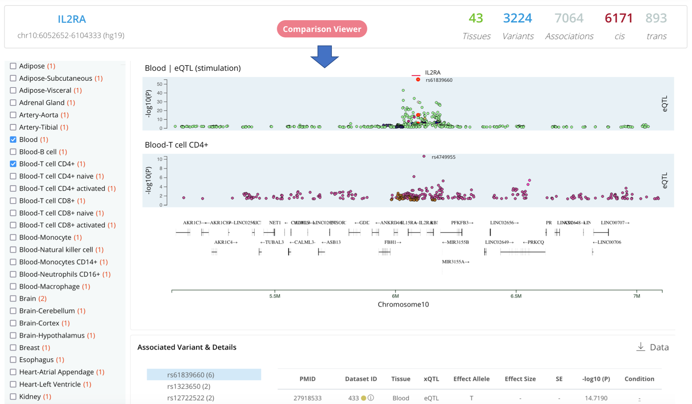The image size is (692, 404).
Task: Enable Blood-Monocyte checkbox
Action: coord(13,238)
